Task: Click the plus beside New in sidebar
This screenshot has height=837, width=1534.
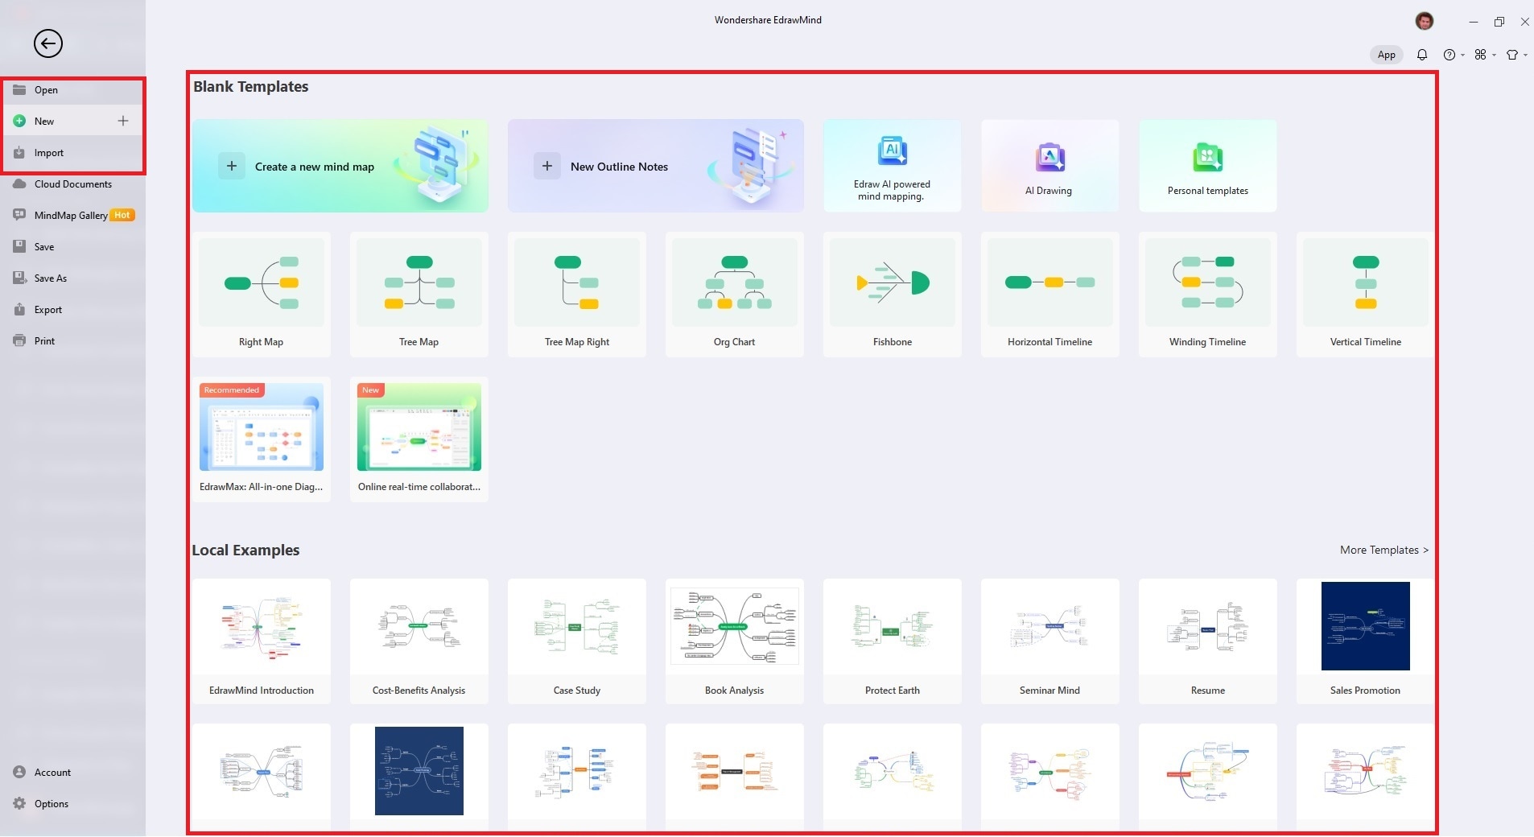Action: 123,121
